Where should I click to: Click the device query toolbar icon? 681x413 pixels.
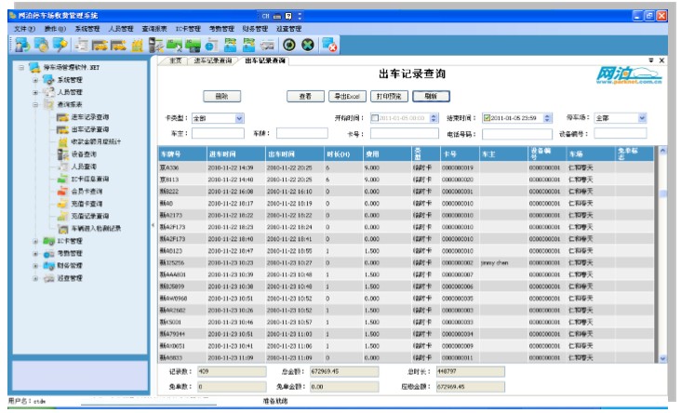click(155, 45)
